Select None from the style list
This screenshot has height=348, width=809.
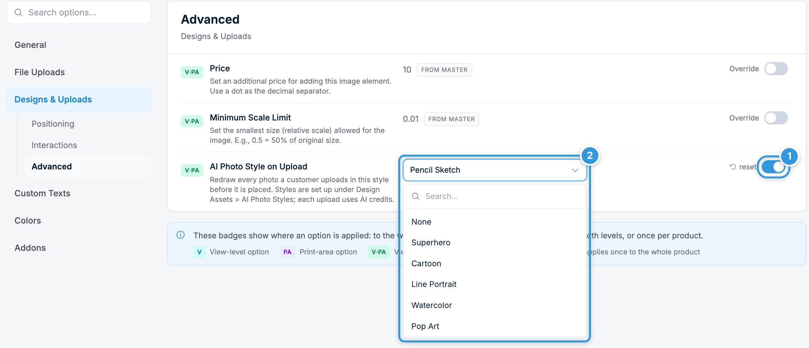pos(495,222)
